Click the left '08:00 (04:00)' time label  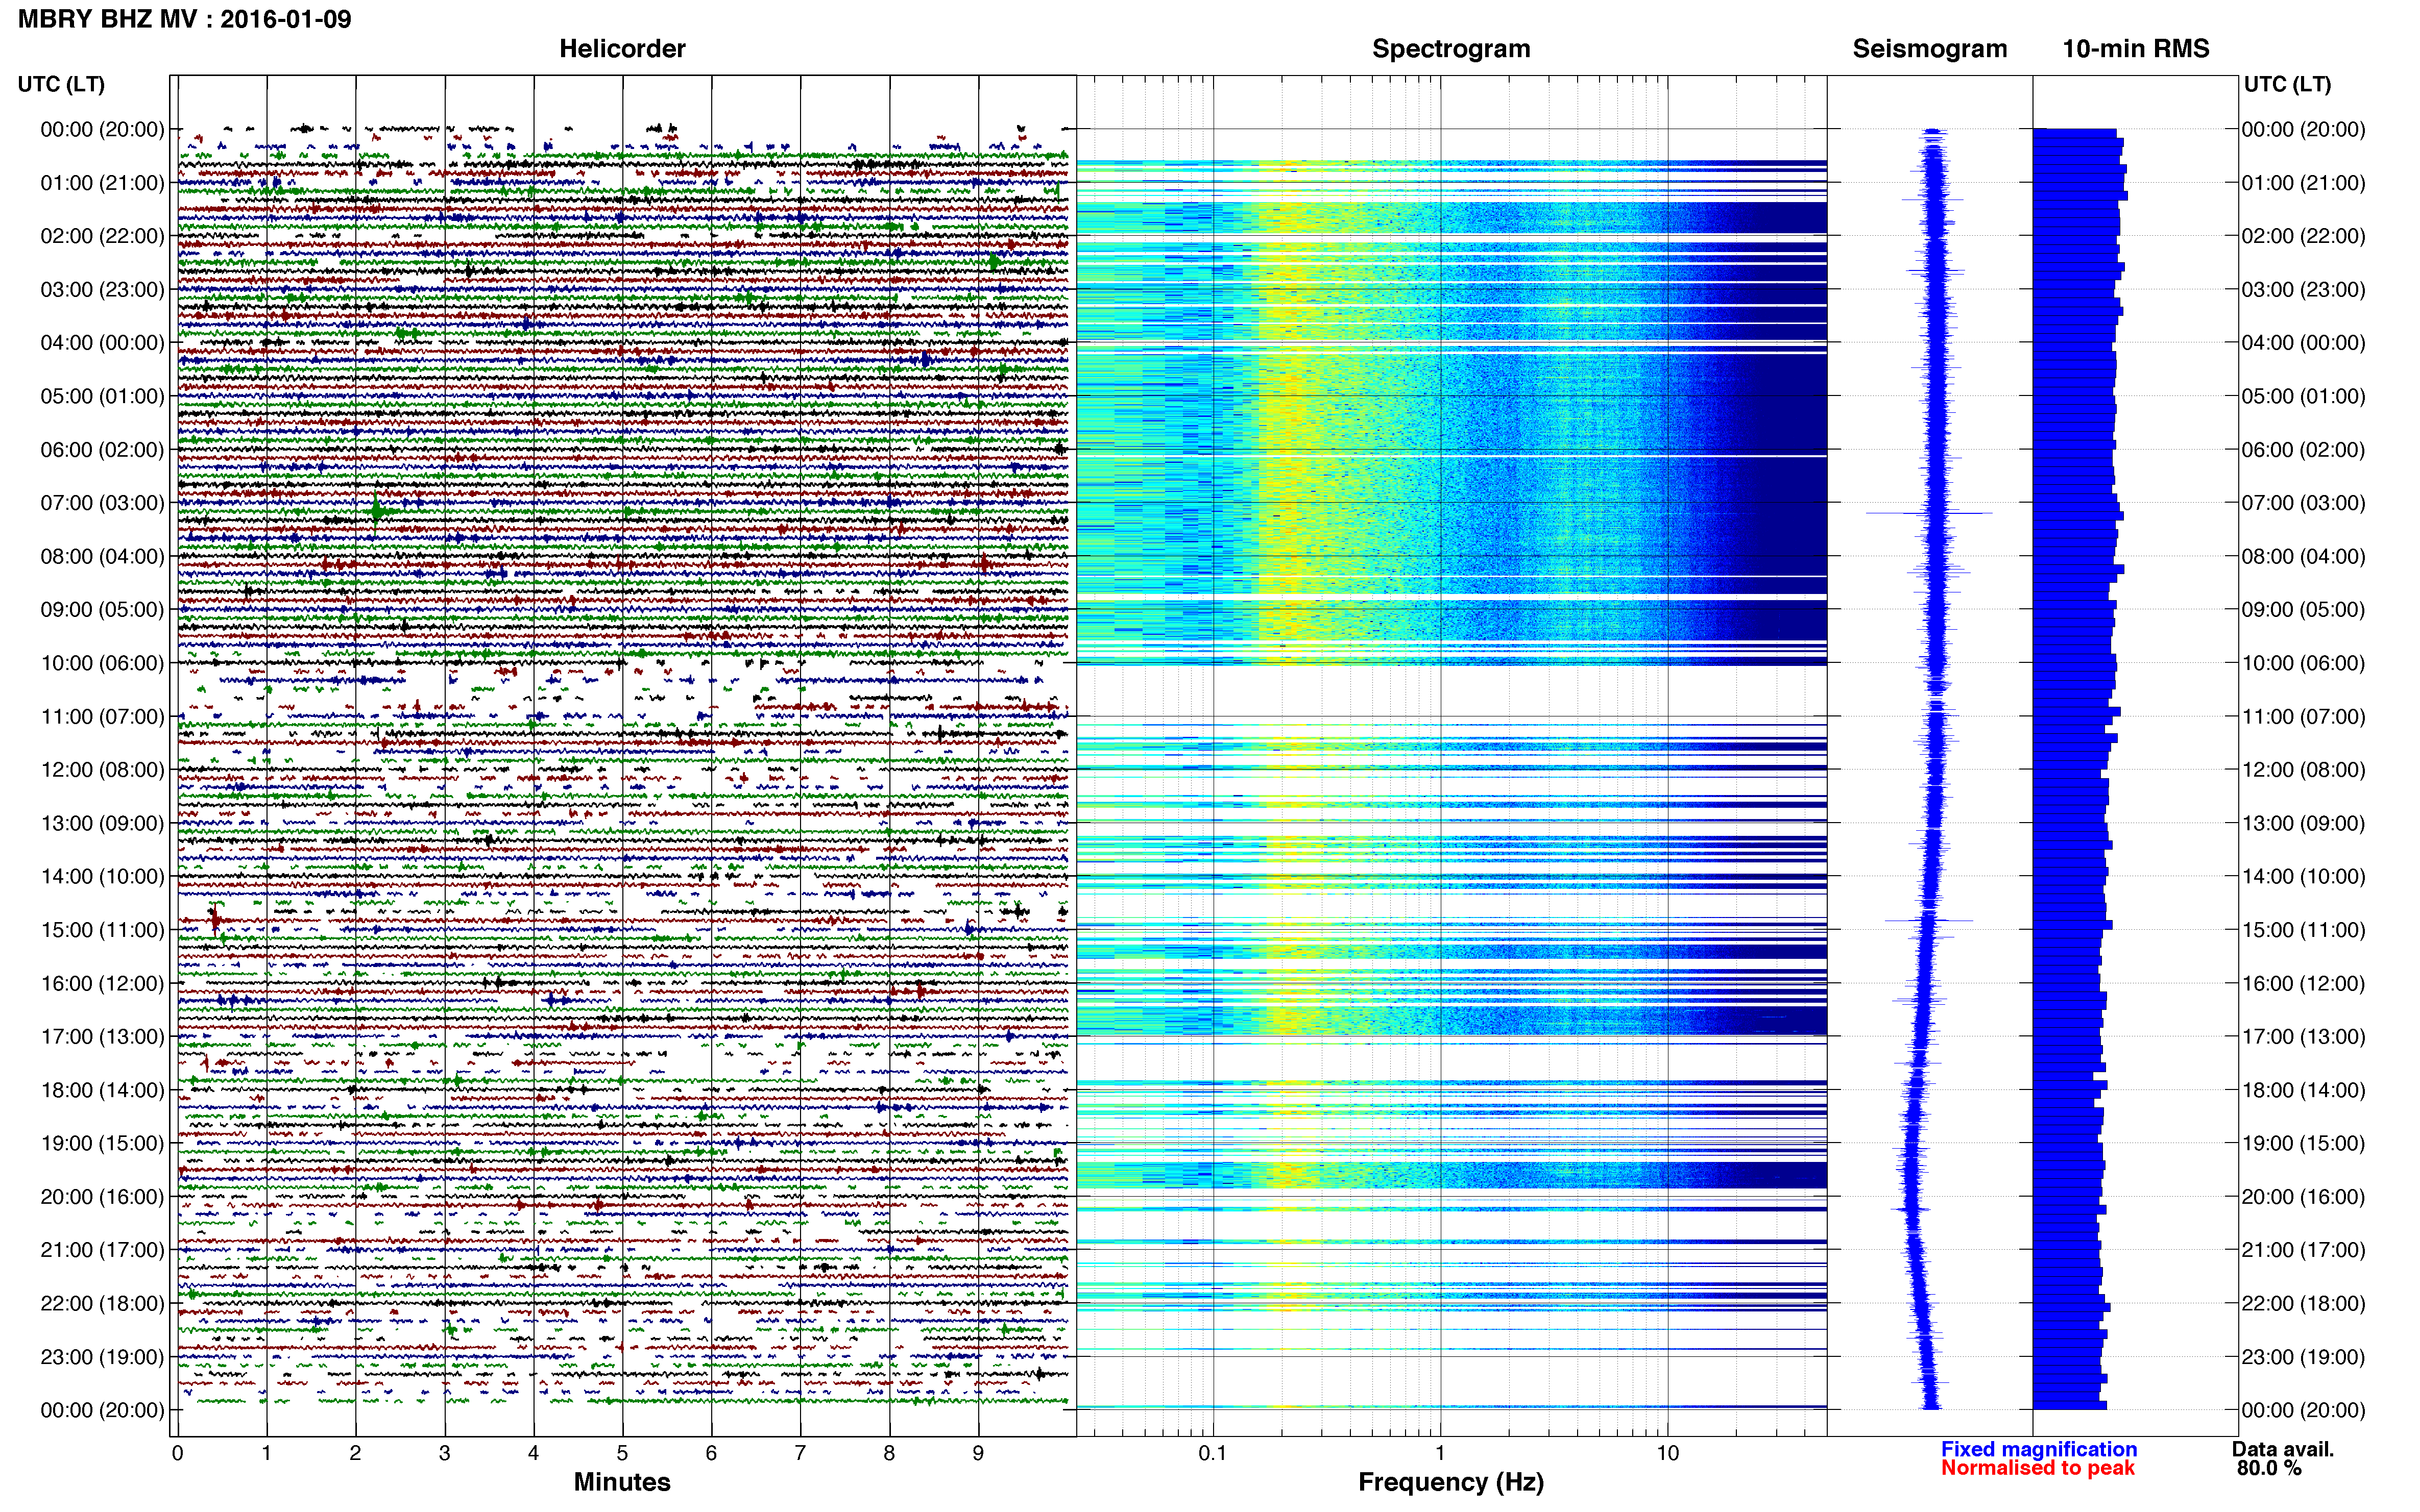102,556
